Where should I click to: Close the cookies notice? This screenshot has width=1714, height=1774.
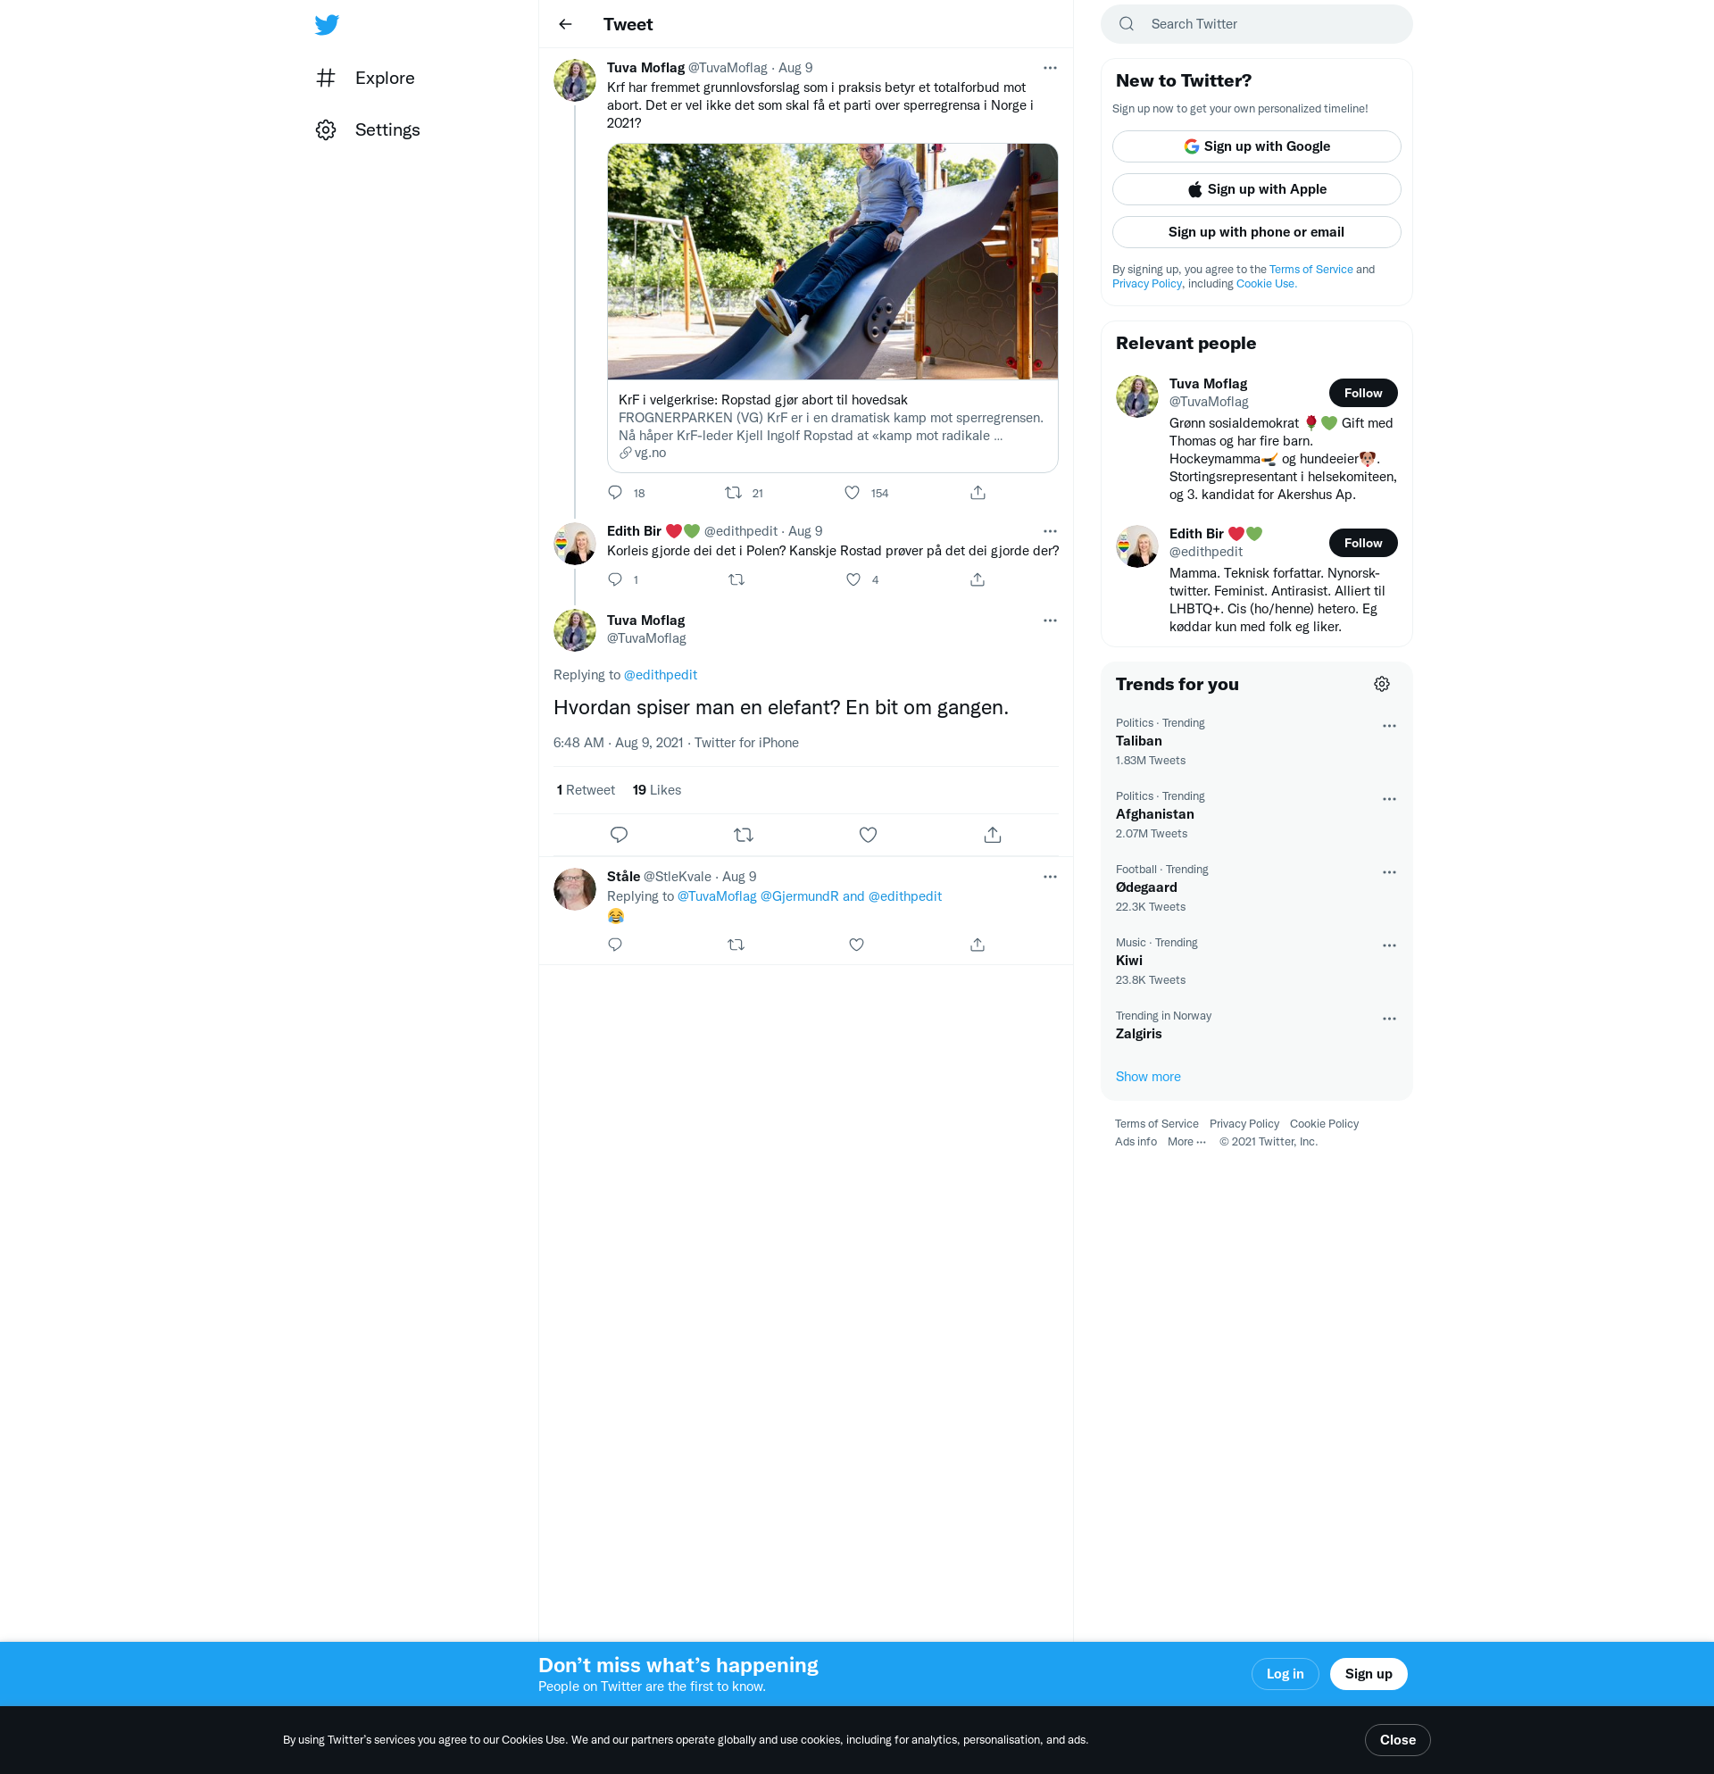[x=1396, y=1739]
